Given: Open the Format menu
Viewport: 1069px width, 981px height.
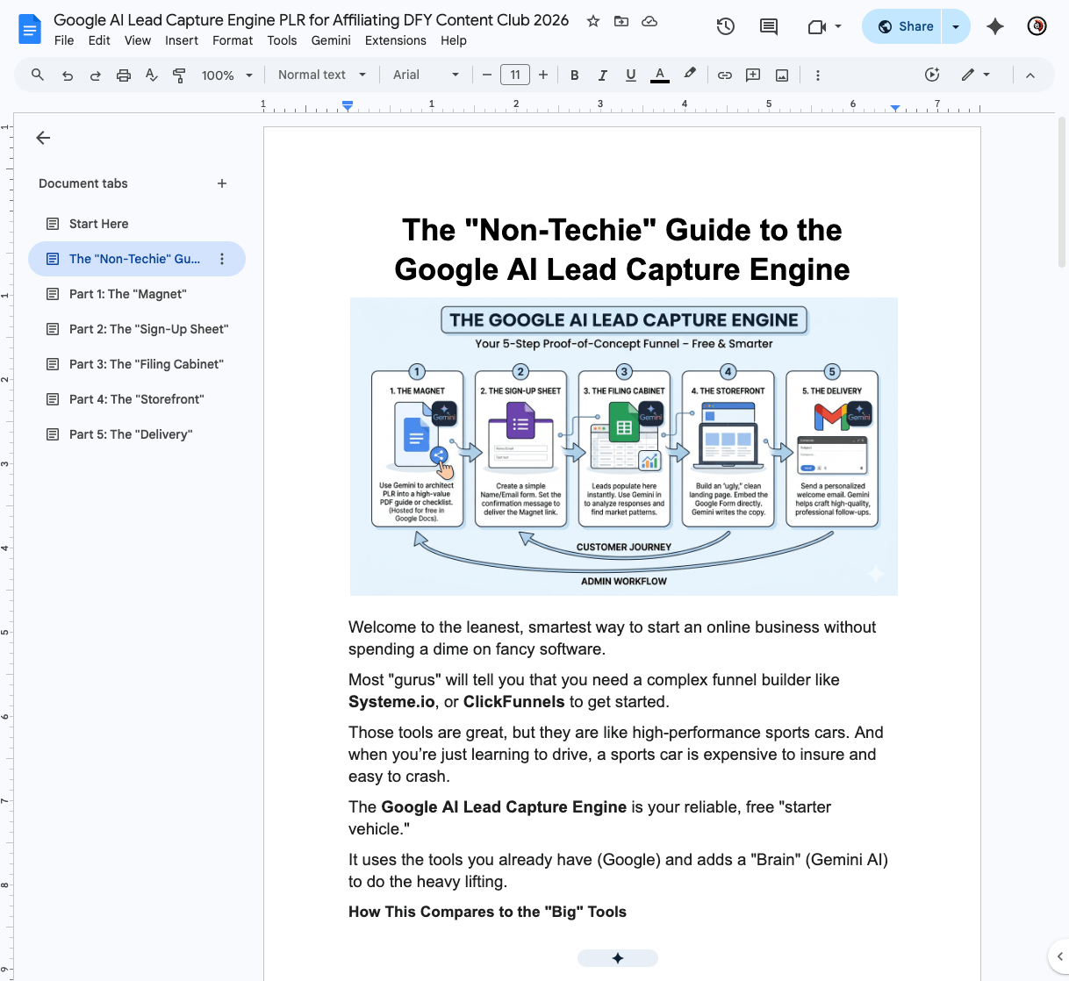Looking at the screenshot, I should 233,40.
